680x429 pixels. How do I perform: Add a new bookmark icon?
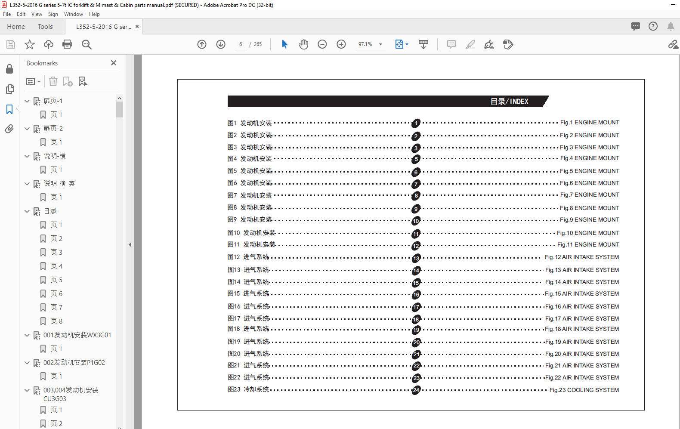pos(68,81)
